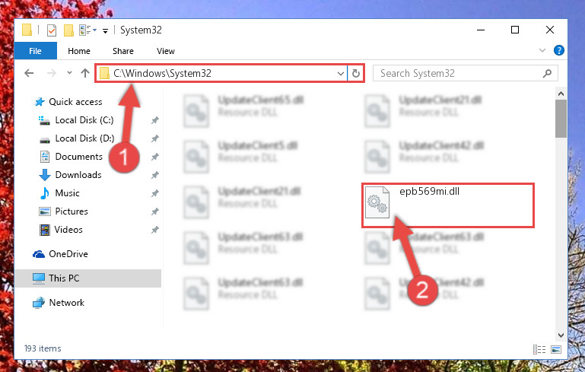Open the Properties quick access toolbar icon
This screenshot has width=585, height=372.
[x=52, y=30]
